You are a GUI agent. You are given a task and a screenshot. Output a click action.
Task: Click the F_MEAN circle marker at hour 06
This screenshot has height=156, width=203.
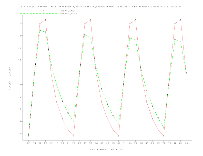[40, 30]
